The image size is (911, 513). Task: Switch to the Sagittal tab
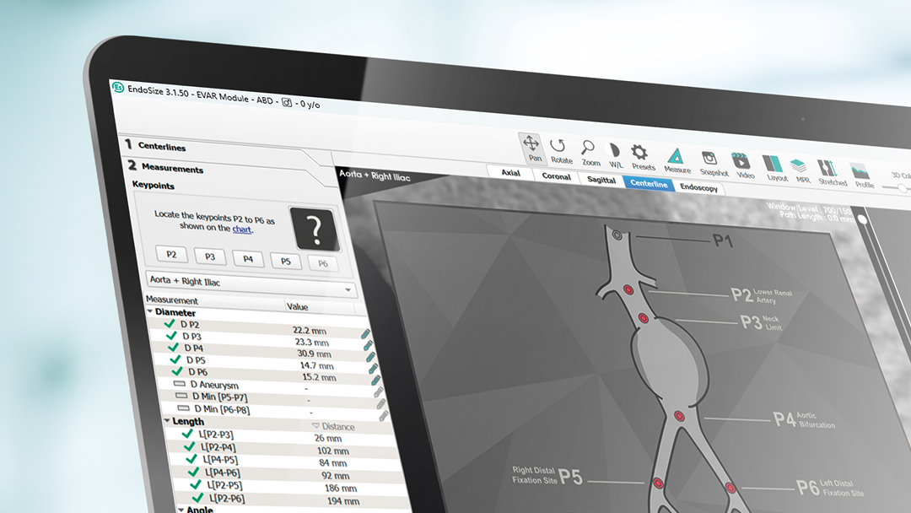[601, 180]
